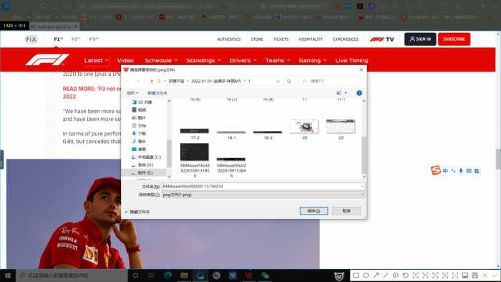The height and width of the screenshot is (282, 501).
Task: Click the 保存(S) save button
Action: pyautogui.click(x=313, y=210)
